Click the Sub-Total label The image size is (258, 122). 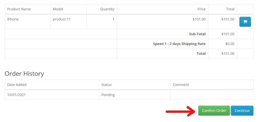[197, 34]
